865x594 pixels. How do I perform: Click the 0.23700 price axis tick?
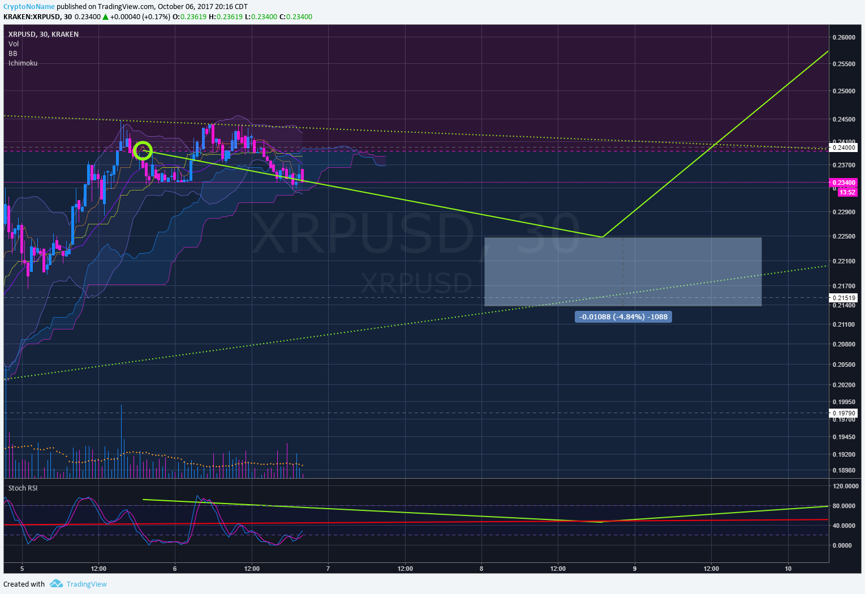pyautogui.click(x=844, y=166)
